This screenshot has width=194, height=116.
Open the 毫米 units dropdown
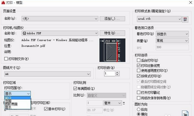coord(112,103)
